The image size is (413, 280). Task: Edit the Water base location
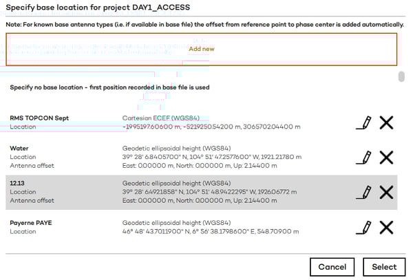(x=363, y=157)
